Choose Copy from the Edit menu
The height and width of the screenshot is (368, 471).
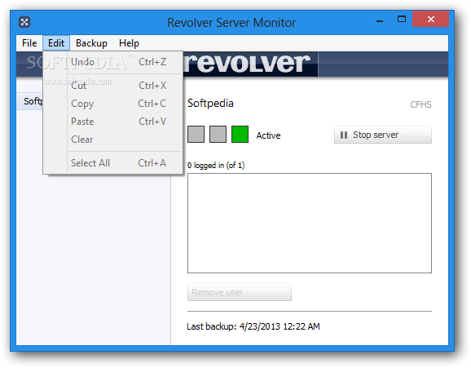[x=113, y=104]
